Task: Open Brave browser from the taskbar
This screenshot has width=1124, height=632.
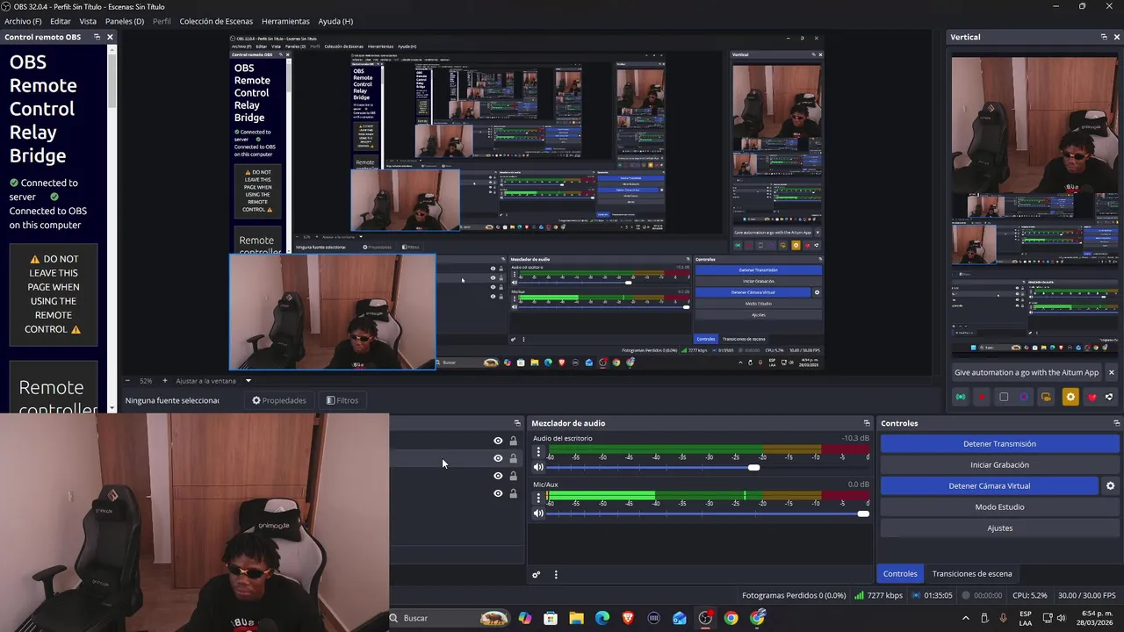Action: [628, 618]
